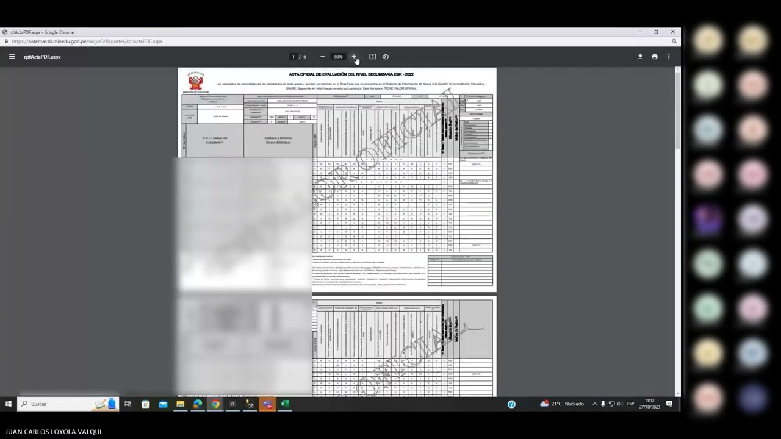Open the help icon in taskbar
The image size is (781, 439).
511,404
